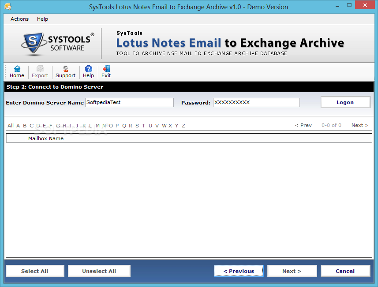Filter mailboxes by letter R
Viewport: 378px width, 287px height.
click(x=131, y=126)
